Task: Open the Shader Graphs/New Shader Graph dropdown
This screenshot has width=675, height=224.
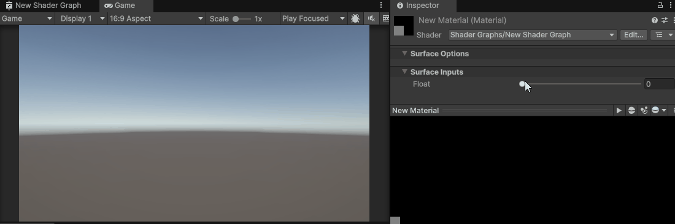Action: [533, 35]
